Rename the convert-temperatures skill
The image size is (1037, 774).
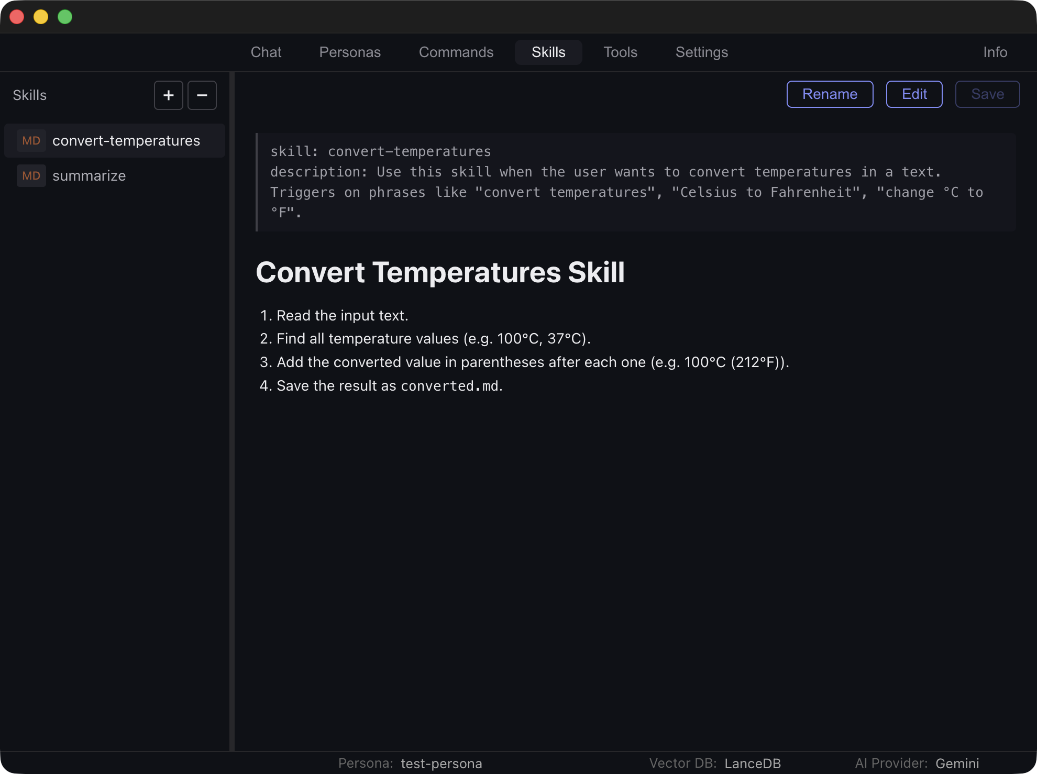[829, 94]
